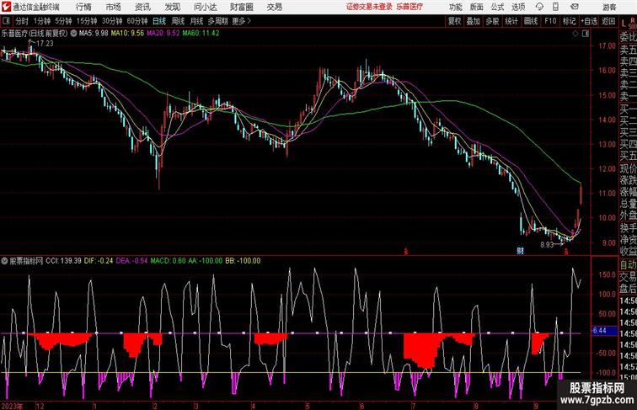Click the CCI: 139.39 indicator value

coord(63,261)
